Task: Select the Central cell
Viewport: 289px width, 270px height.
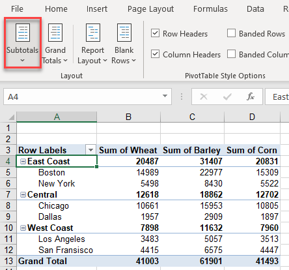Action: click(x=57, y=194)
